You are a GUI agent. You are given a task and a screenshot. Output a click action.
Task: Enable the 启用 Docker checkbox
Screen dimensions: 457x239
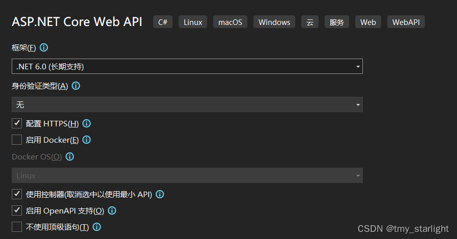point(17,140)
